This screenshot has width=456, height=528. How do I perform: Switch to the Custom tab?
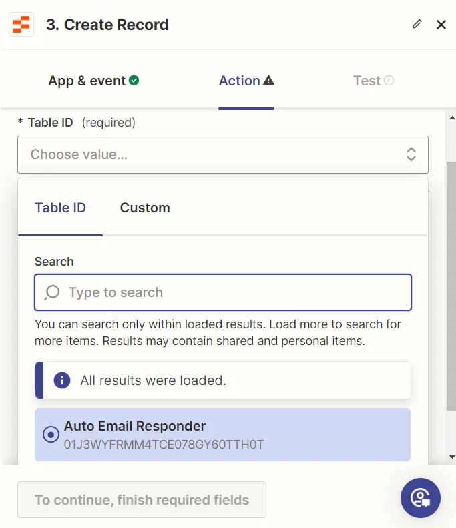tap(145, 208)
